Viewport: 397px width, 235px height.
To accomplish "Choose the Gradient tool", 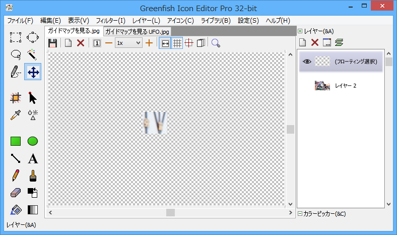I will point(33,210).
